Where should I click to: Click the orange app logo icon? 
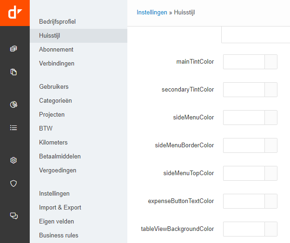(15, 13)
